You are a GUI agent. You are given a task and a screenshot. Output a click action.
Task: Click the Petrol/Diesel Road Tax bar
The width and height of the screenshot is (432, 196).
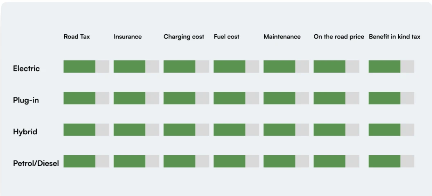click(86, 161)
